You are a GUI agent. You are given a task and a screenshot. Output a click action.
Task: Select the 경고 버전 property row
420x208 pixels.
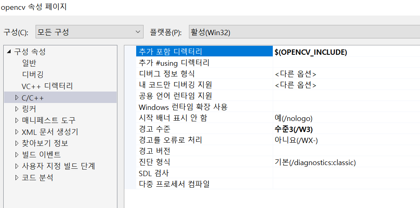(x=204, y=151)
